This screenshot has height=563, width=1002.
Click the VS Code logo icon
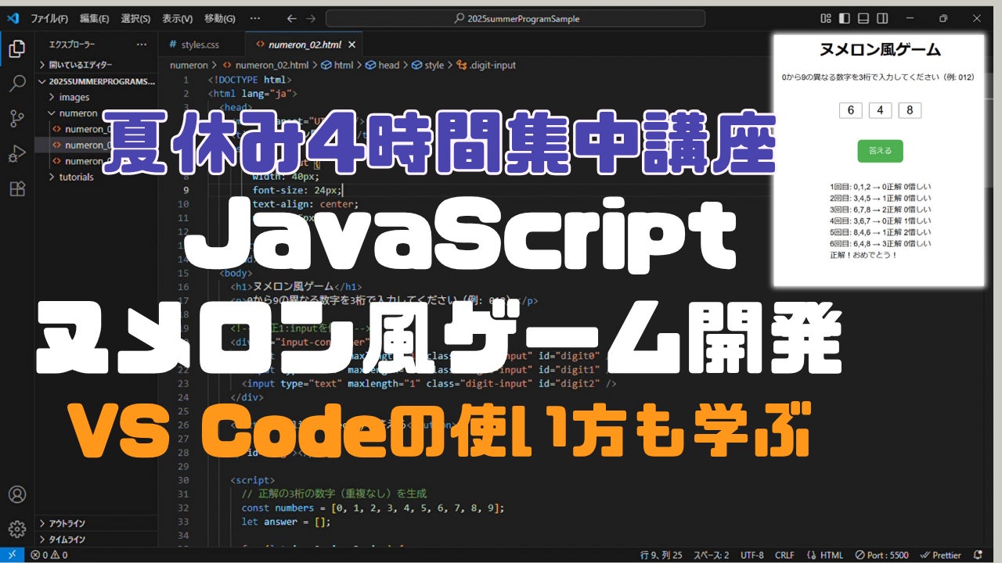pyautogui.click(x=15, y=18)
